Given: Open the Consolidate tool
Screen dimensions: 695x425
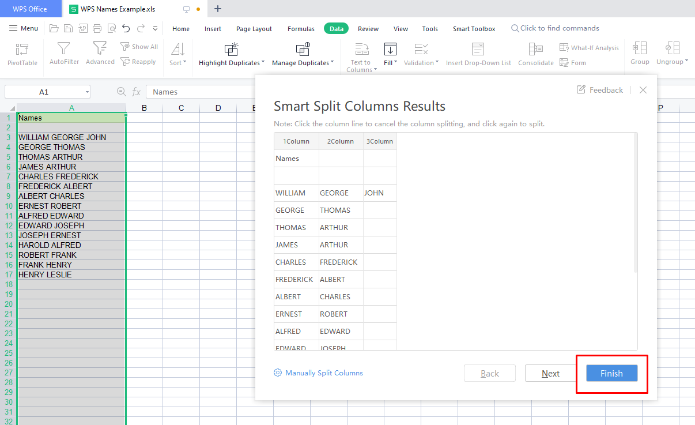Looking at the screenshot, I should 535,54.
